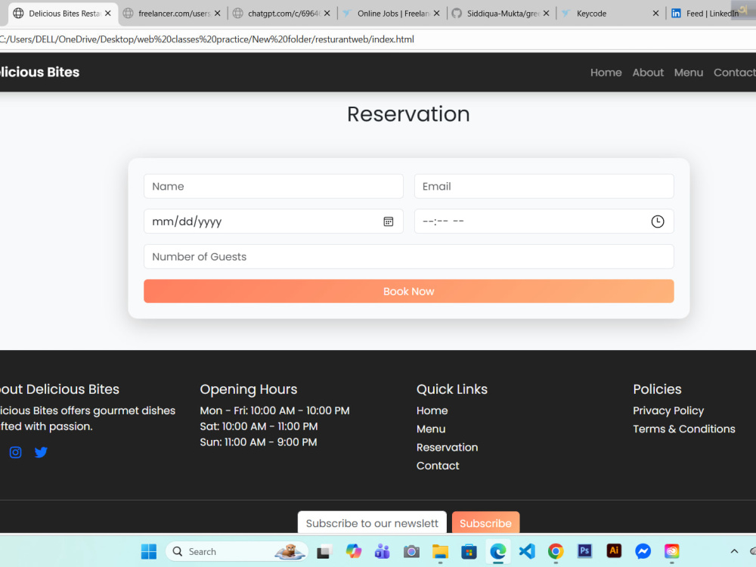
Task: Open the date picker calendar icon
Action: 388,222
